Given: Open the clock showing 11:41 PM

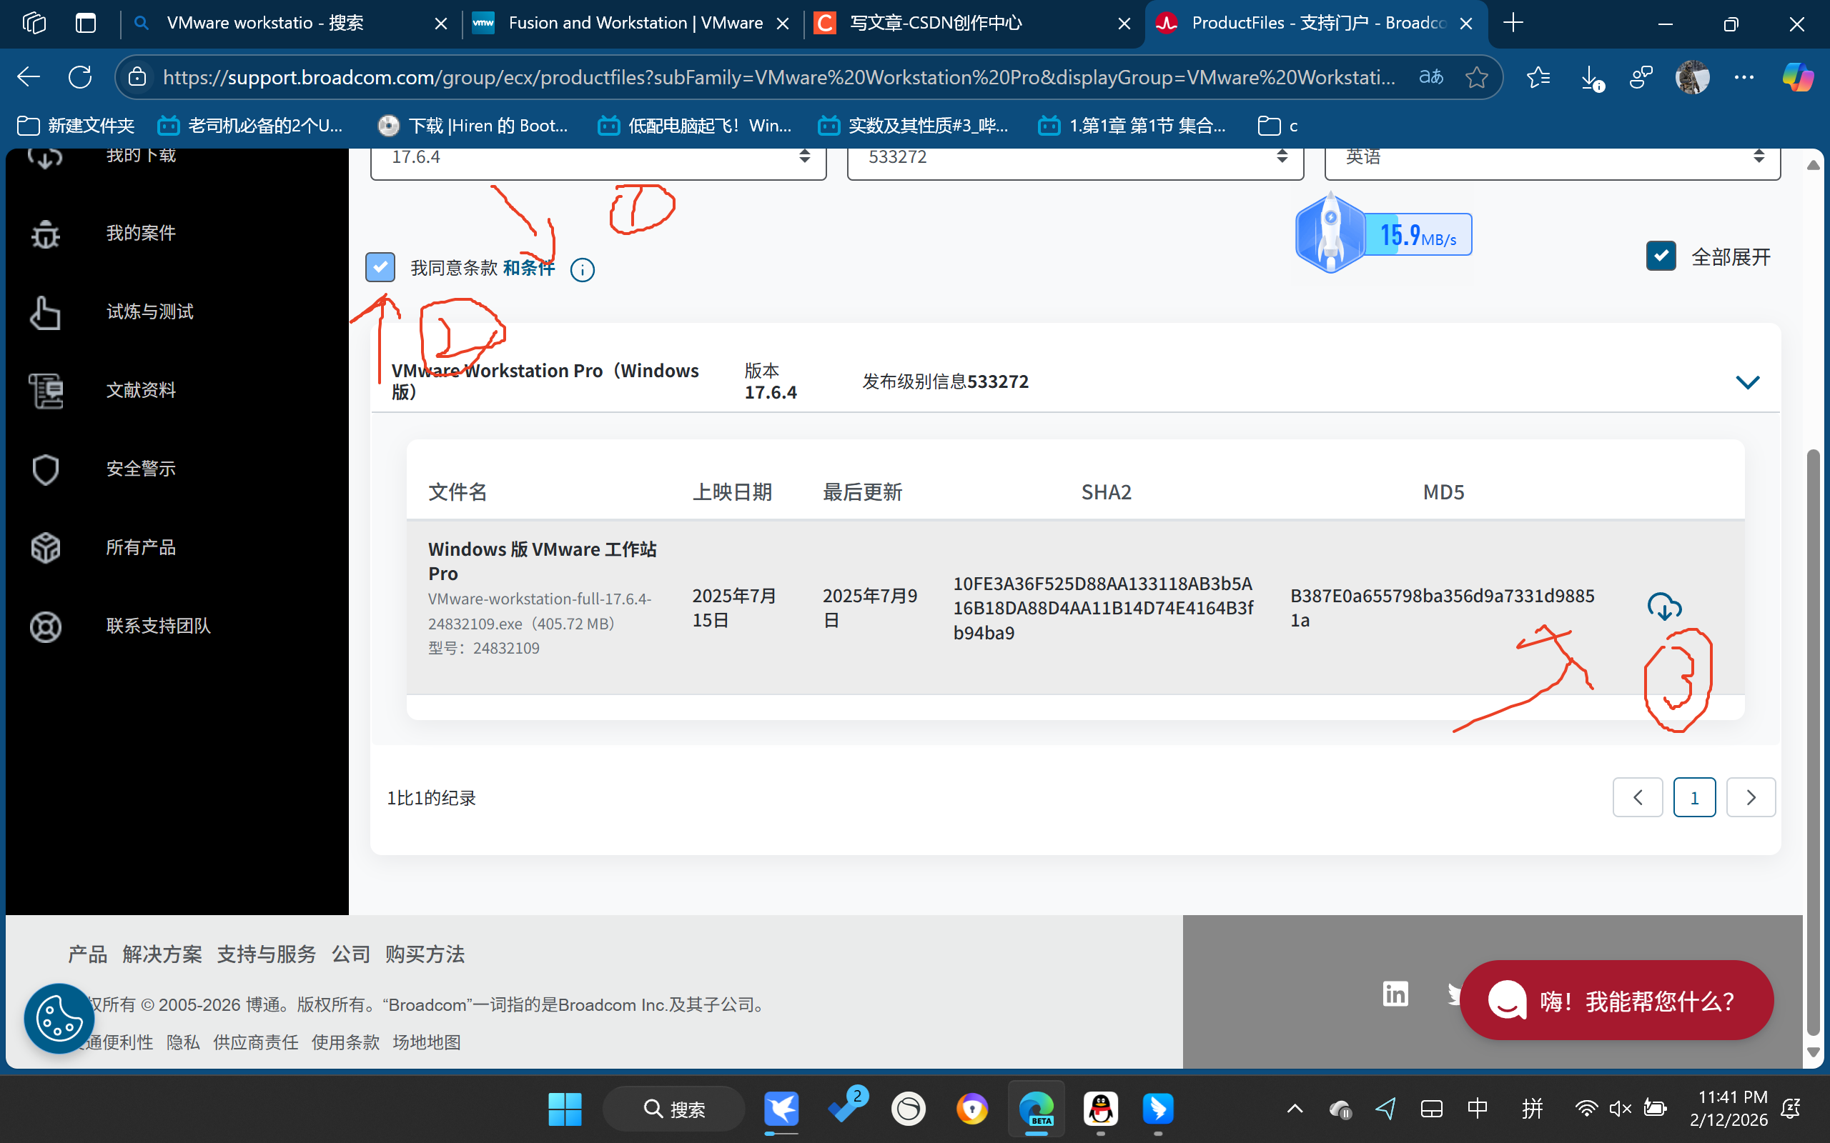Looking at the screenshot, I should tap(1728, 1108).
